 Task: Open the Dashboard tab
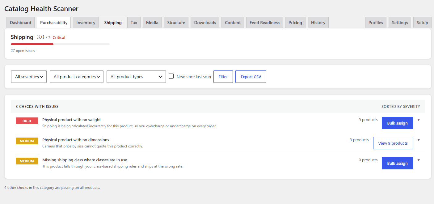coord(20,23)
